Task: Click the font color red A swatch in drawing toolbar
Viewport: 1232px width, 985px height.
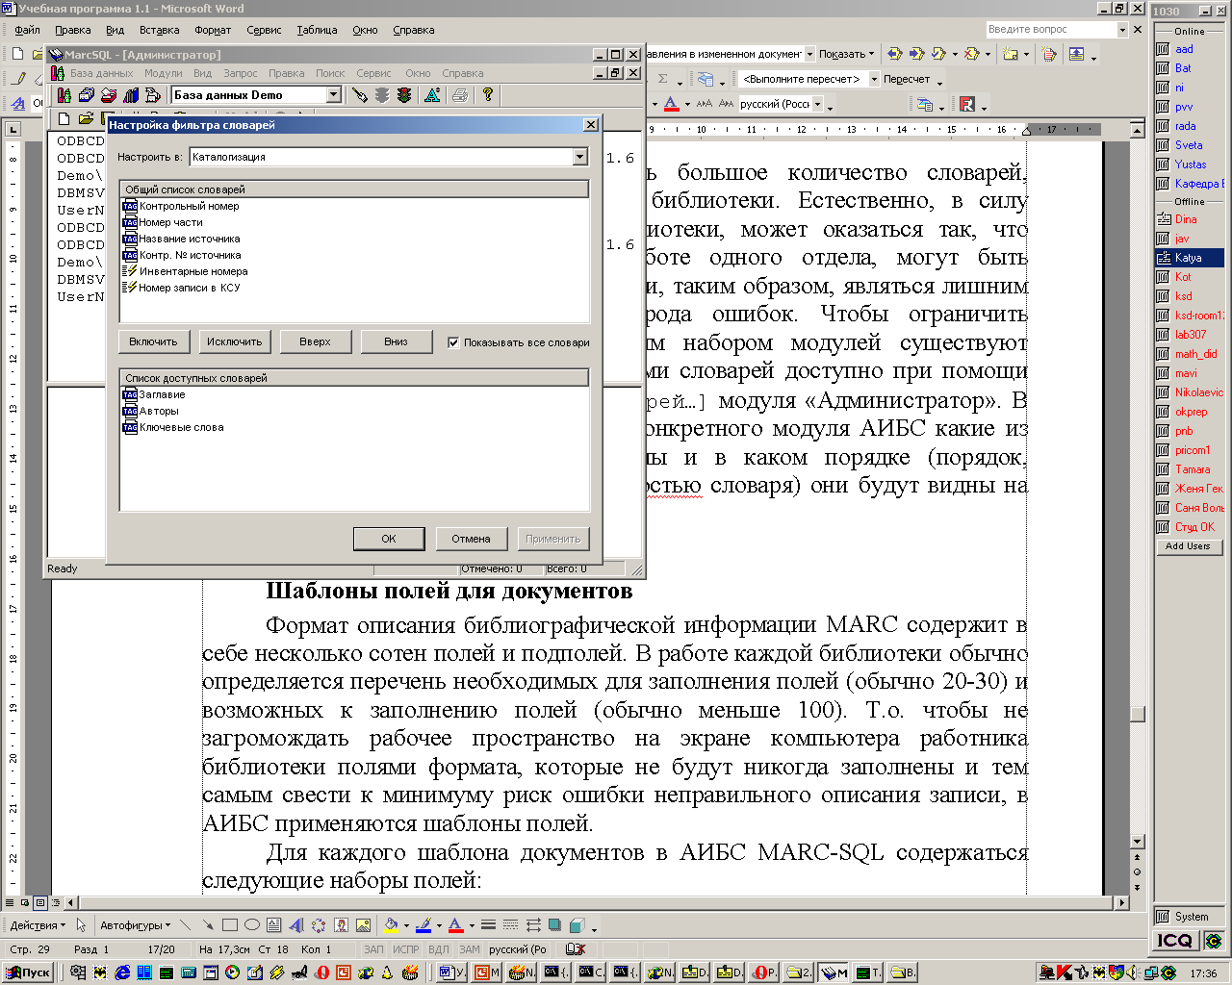Action: (x=456, y=925)
